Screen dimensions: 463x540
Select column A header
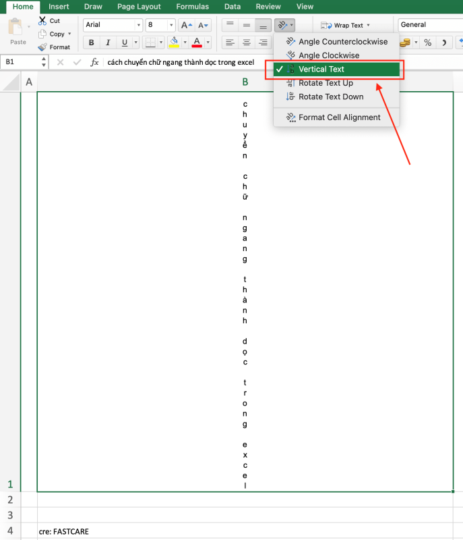(x=29, y=82)
